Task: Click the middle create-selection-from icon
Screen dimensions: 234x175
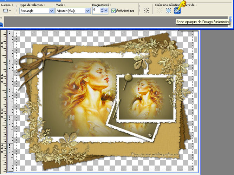Action: [x=168, y=11]
